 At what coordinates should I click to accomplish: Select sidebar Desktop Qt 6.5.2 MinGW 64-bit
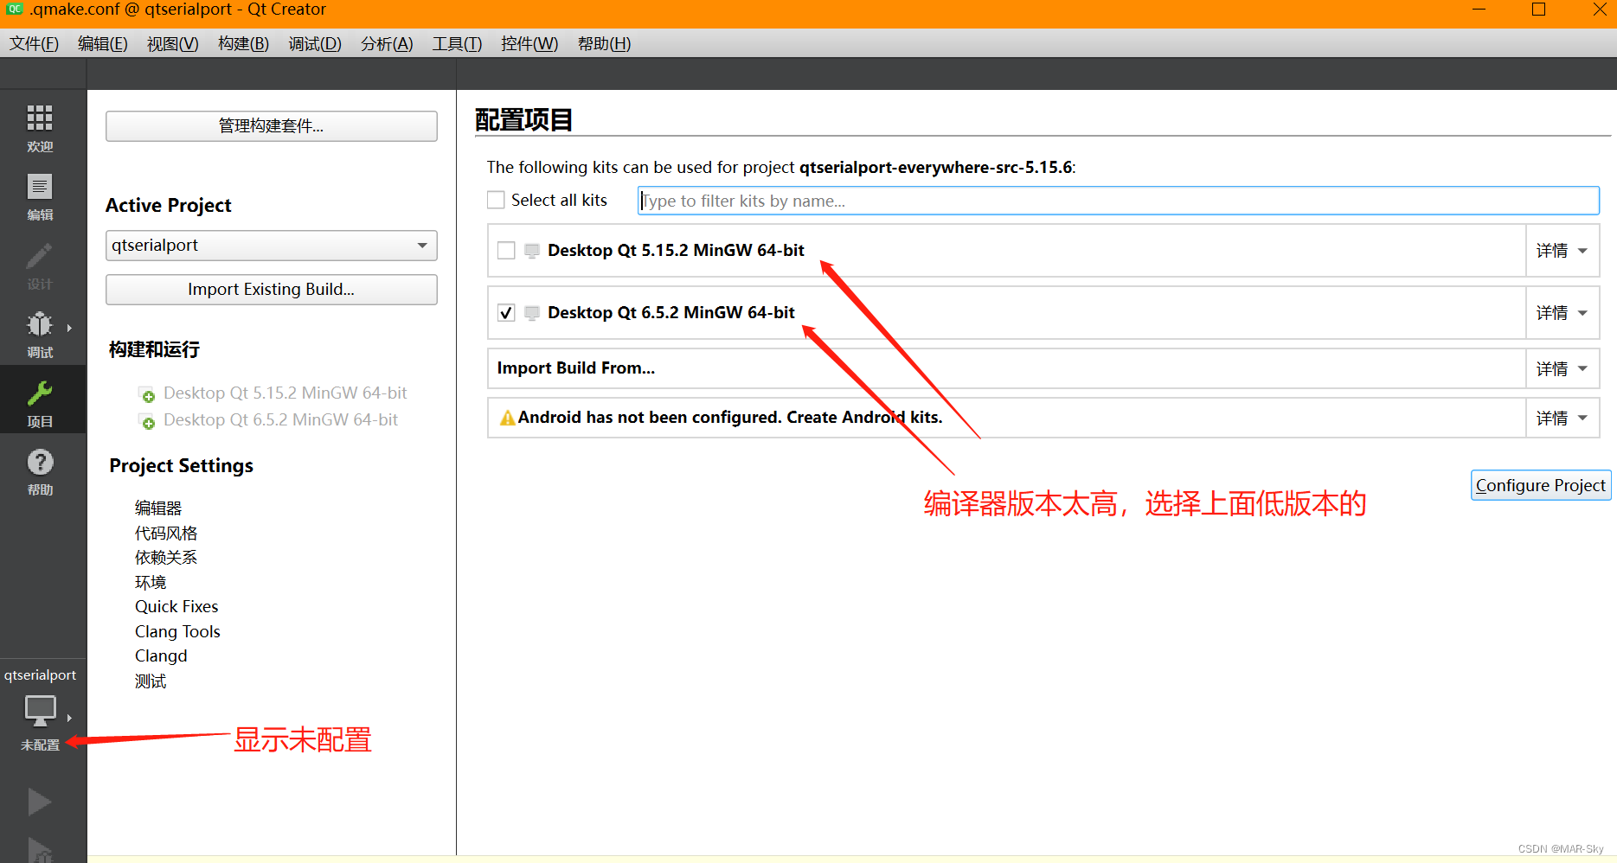tap(280, 419)
